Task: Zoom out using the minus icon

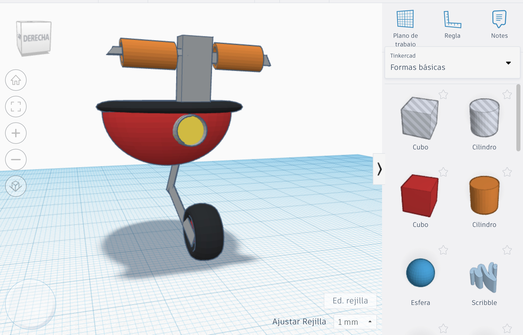Action: [x=16, y=159]
